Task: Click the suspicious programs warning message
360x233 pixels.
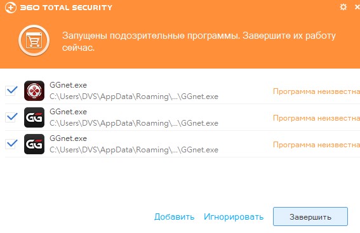Action: click(199, 41)
